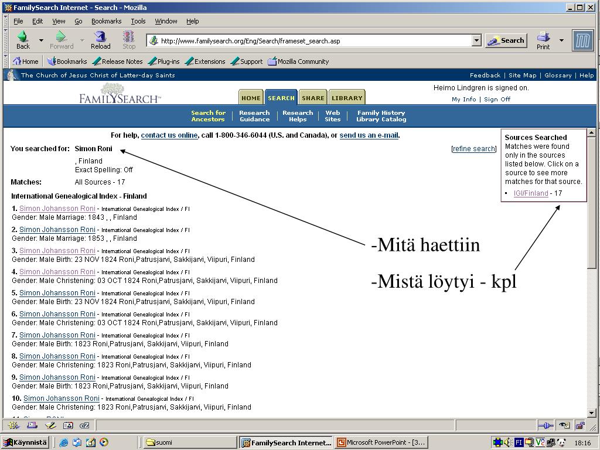This screenshot has width=600, height=450.
Task: Open the Back history dropdown arrow
Action: point(41,40)
